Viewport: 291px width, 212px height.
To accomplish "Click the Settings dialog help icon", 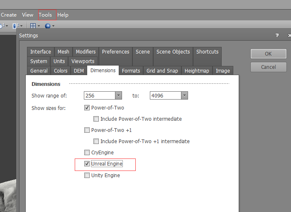I will (277, 35).
